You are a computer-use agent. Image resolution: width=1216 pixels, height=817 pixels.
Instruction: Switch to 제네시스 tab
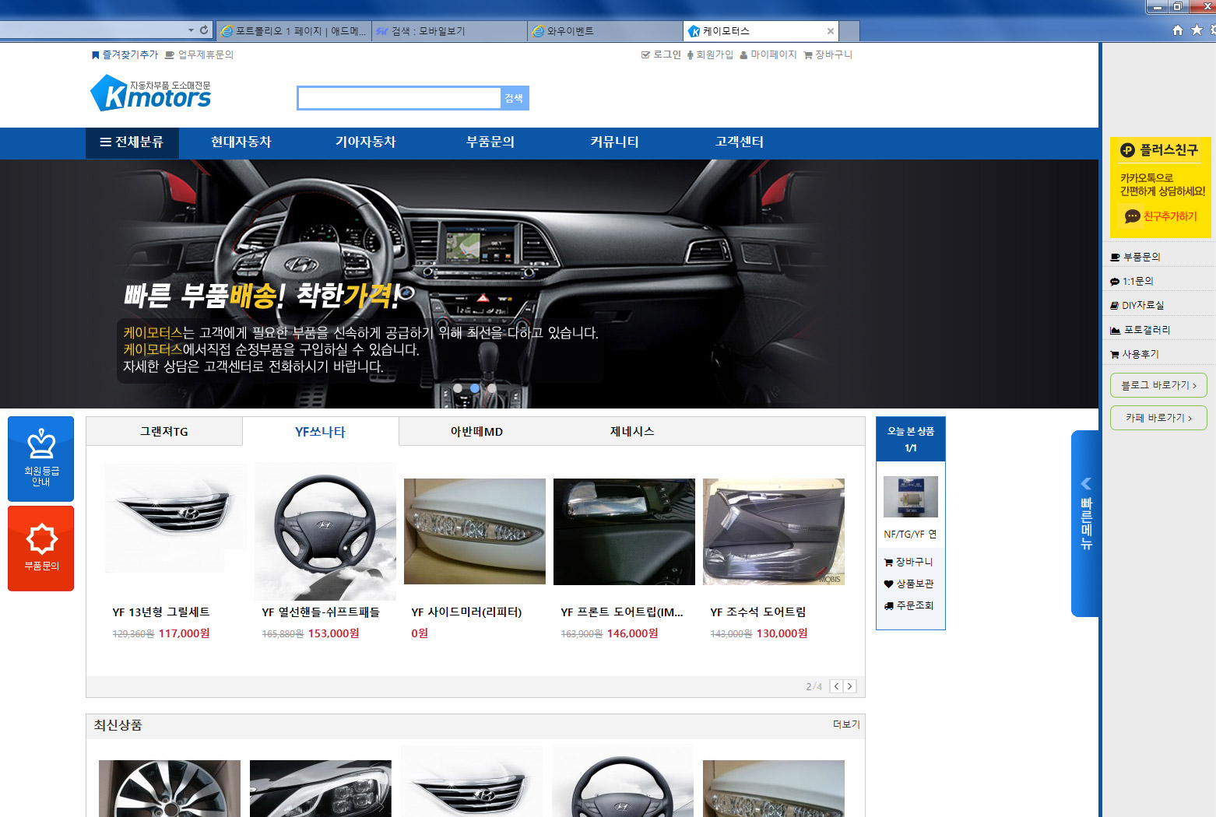tap(632, 431)
